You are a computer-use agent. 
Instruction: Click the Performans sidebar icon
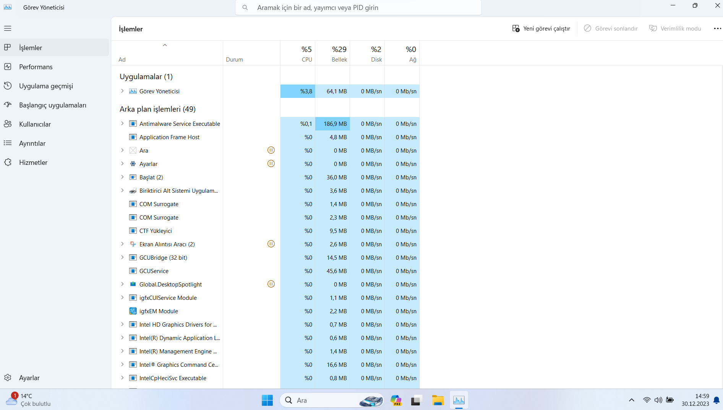pyautogui.click(x=8, y=67)
